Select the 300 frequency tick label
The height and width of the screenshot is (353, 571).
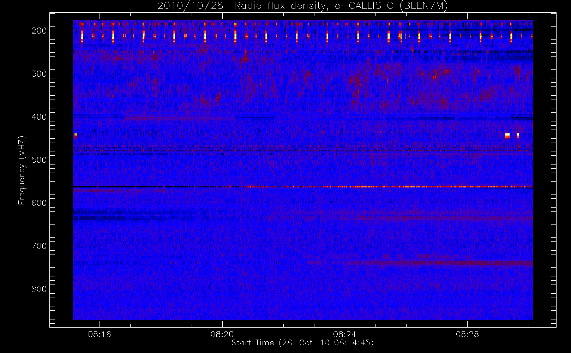tap(39, 74)
